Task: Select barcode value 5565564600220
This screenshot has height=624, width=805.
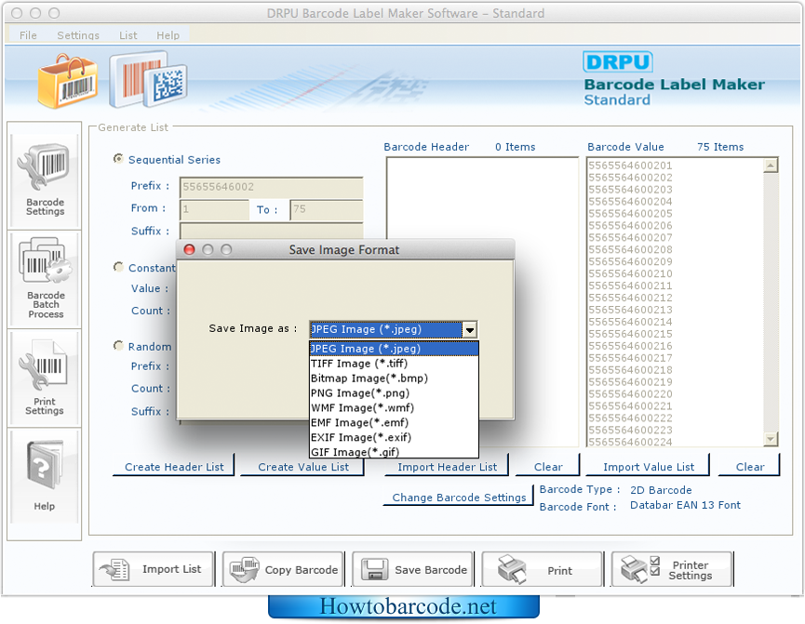Action: point(630,393)
